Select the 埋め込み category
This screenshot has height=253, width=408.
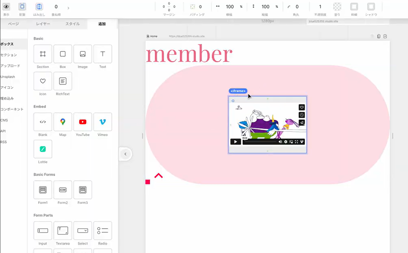(7, 99)
